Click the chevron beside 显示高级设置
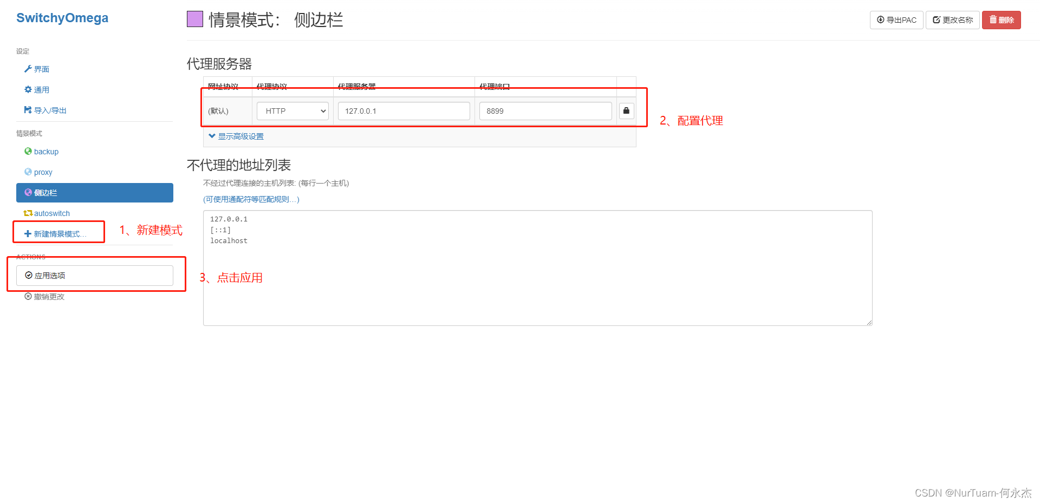Image resolution: width=1040 pixels, height=503 pixels. tap(212, 136)
